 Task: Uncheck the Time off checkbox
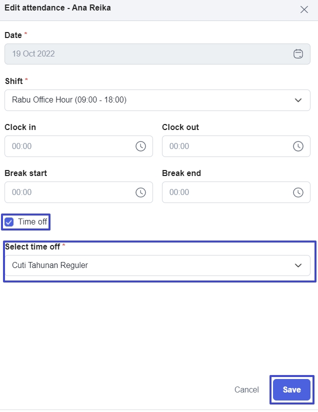[9, 222]
